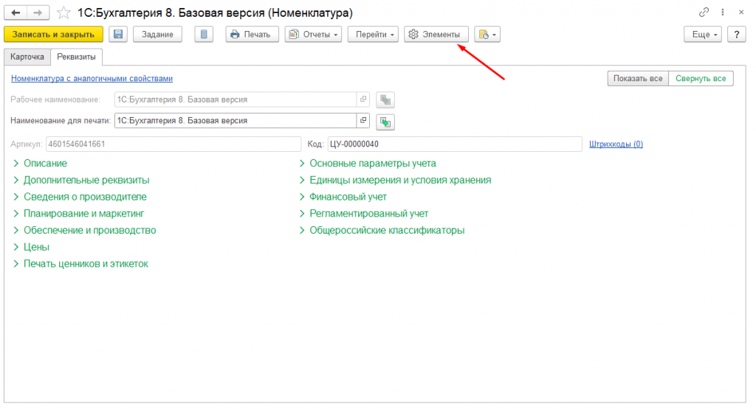The image size is (756, 409).
Task: Expand the Цены section
Action: click(x=31, y=247)
